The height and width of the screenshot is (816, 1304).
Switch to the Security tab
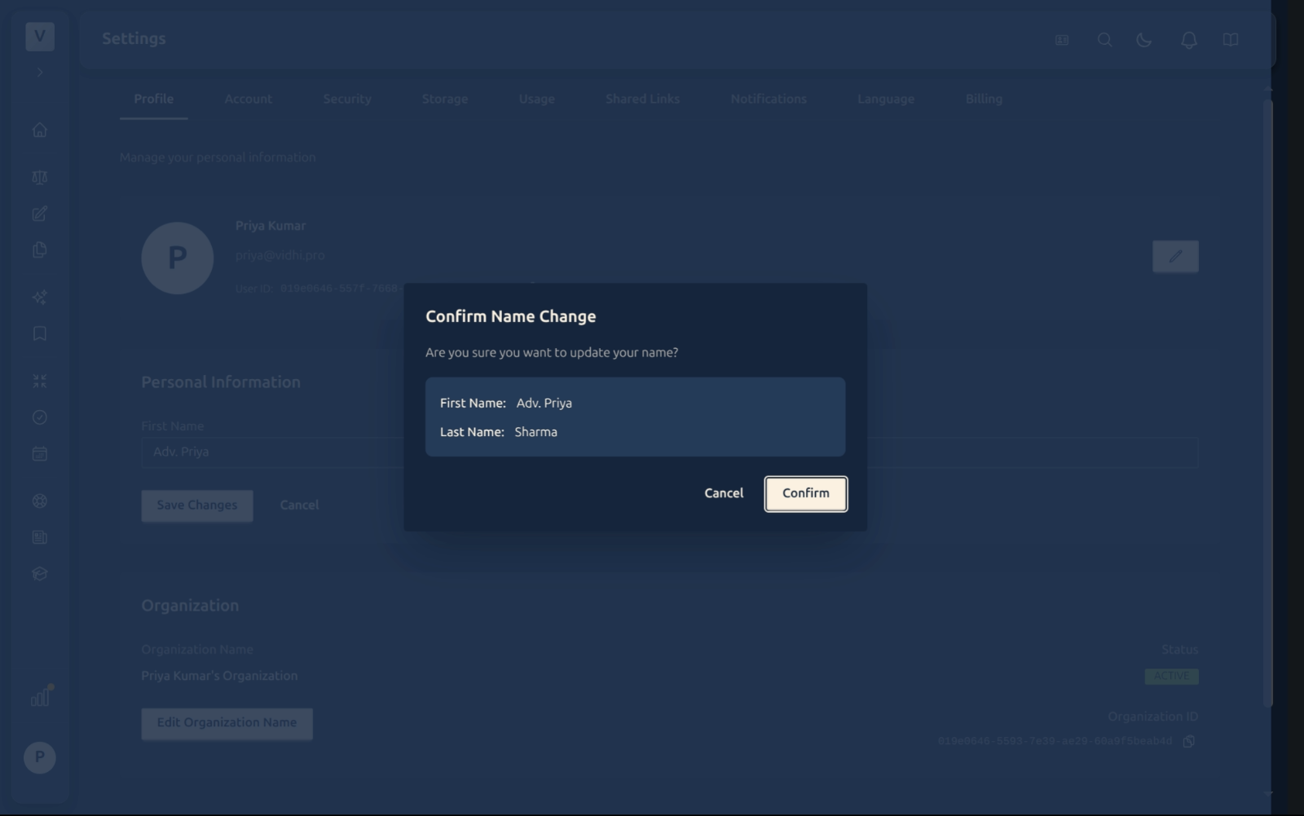point(347,99)
